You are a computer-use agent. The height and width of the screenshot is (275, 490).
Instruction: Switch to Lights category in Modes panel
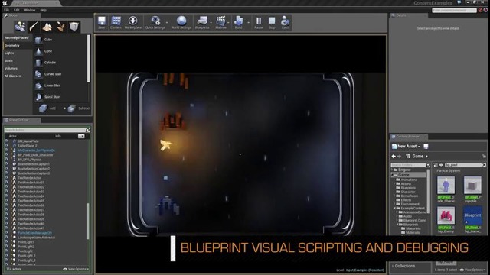(x=9, y=53)
